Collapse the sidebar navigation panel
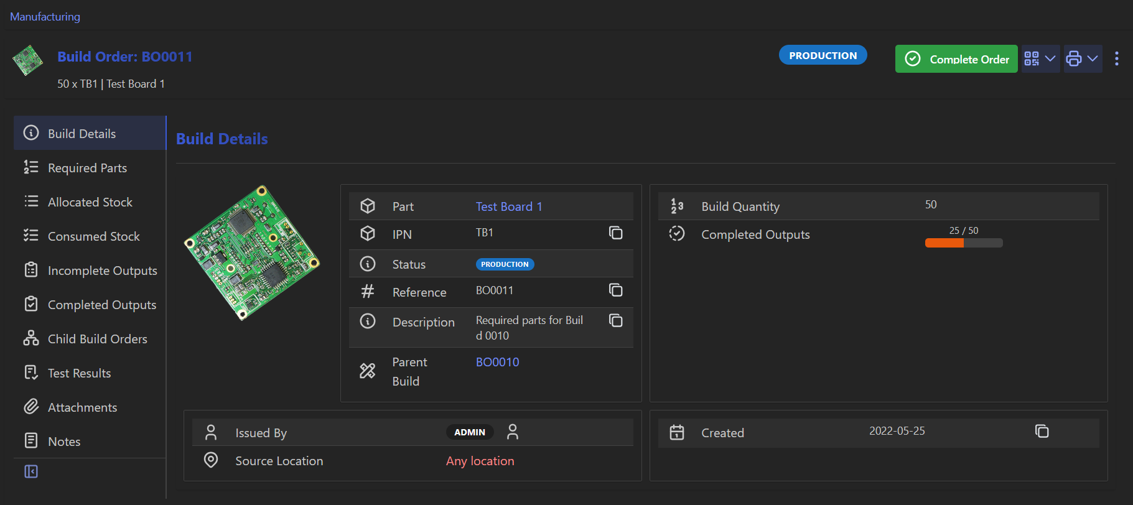Image resolution: width=1133 pixels, height=505 pixels. tap(31, 471)
